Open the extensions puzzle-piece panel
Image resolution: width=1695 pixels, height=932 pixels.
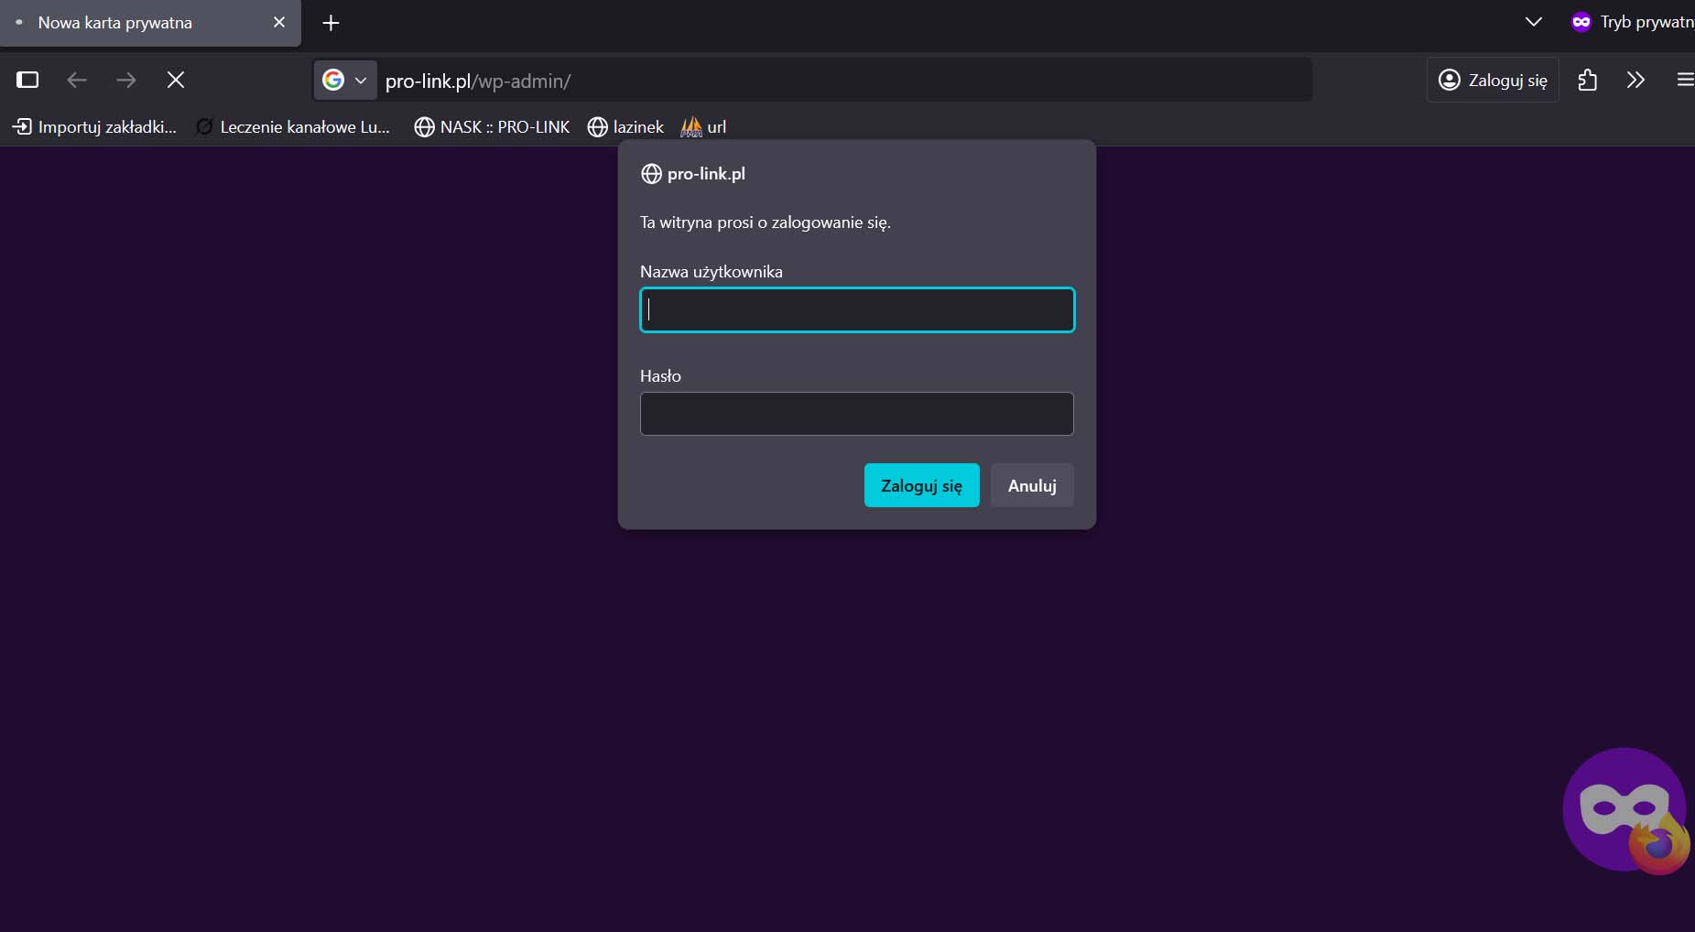click(1589, 81)
